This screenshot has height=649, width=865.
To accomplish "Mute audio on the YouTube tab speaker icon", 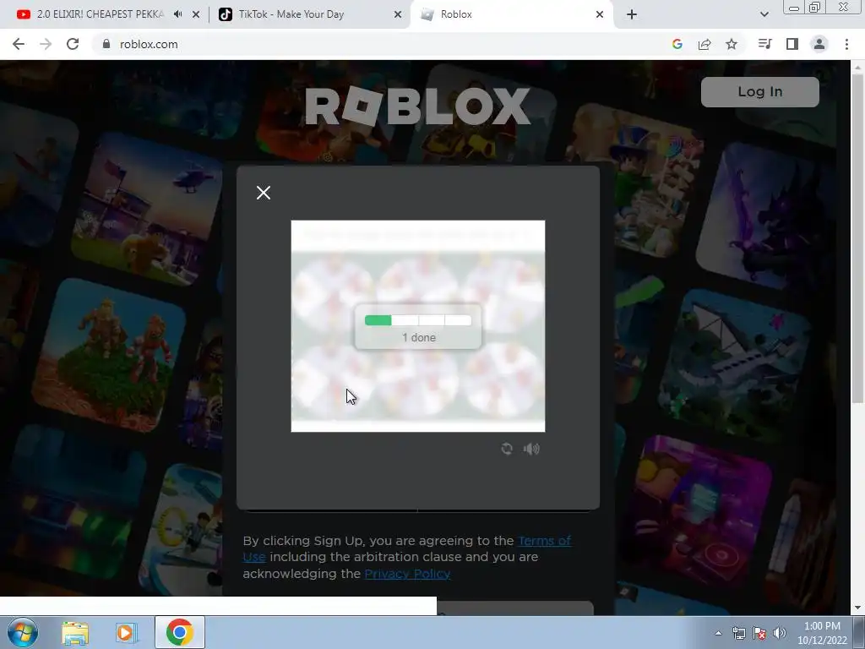I will (x=177, y=14).
